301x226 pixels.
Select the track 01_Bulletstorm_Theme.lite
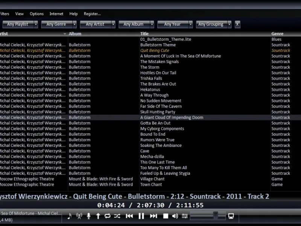(166, 40)
